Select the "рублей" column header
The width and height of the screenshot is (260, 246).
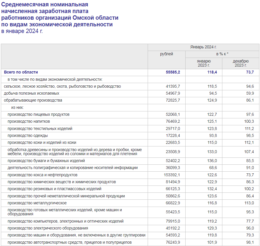[x=166, y=54]
